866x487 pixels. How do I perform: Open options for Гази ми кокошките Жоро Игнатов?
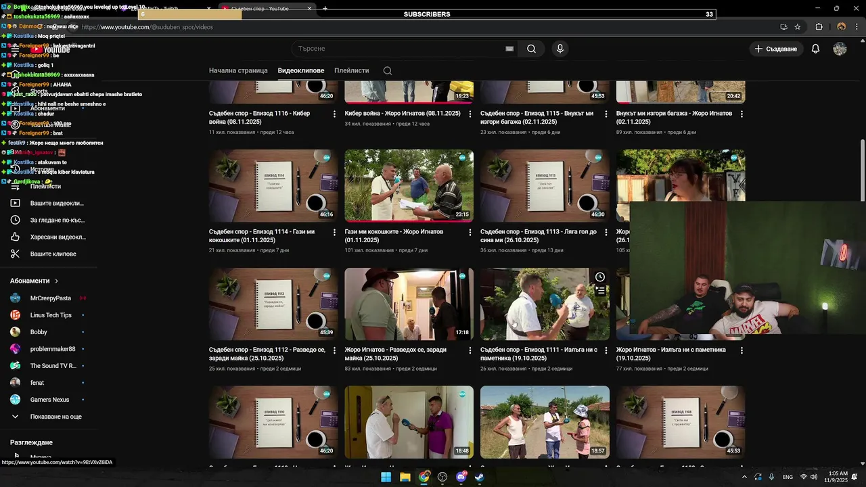470,233
